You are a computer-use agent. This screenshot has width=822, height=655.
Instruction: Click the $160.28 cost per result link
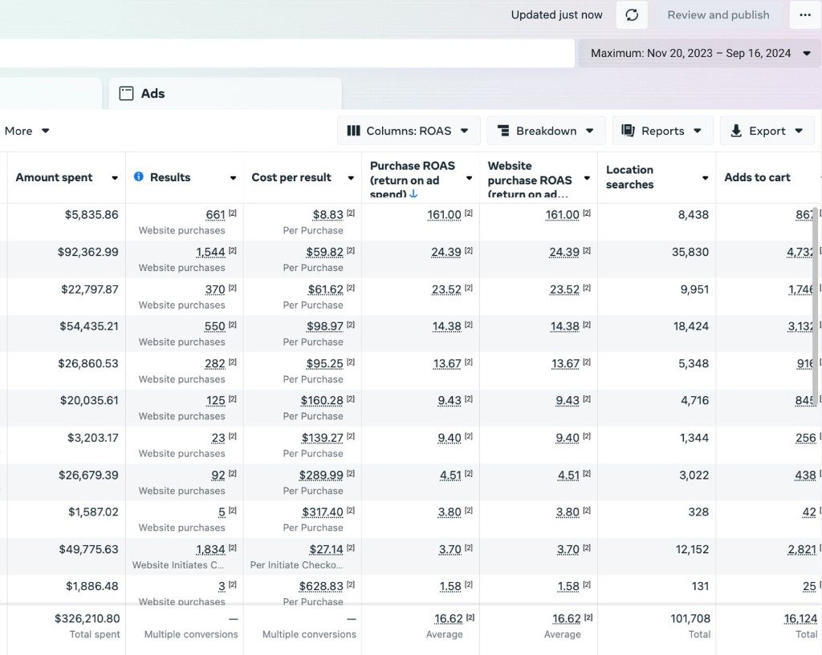(x=322, y=401)
